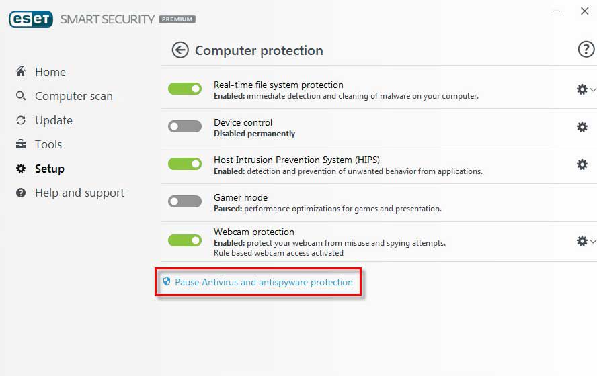Viewport: 597px width, 376px height.
Task: Open the help question mark icon
Action: click(586, 49)
